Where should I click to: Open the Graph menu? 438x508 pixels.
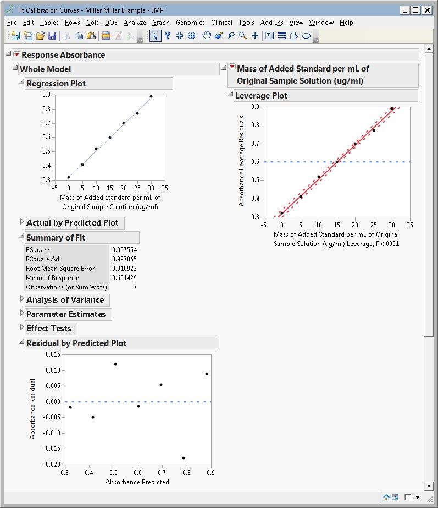point(161,23)
